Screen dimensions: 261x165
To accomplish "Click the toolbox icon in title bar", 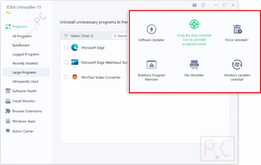I will (194, 5).
